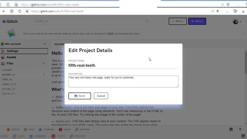Open the browser collections icon

[x=235, y=11]
